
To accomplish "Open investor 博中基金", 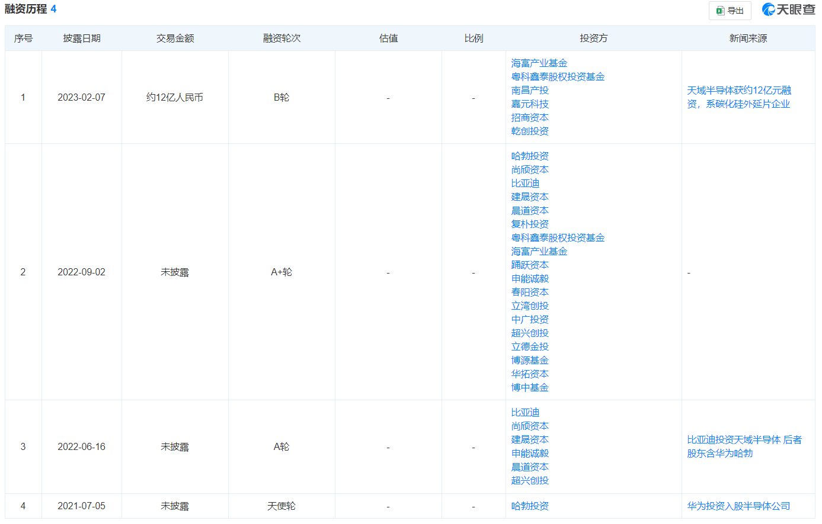I will click(530, 388).
